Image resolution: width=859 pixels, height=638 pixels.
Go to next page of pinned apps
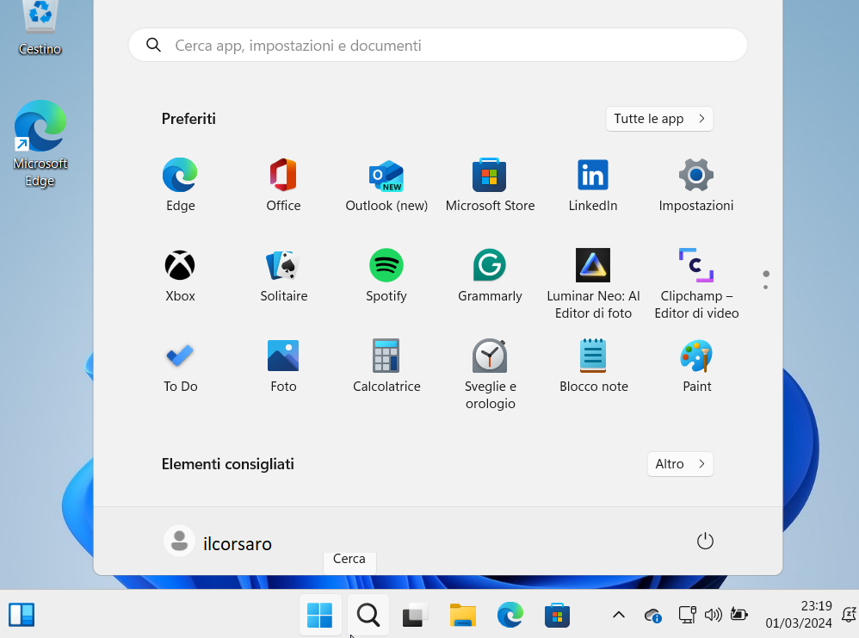(765, 288)
